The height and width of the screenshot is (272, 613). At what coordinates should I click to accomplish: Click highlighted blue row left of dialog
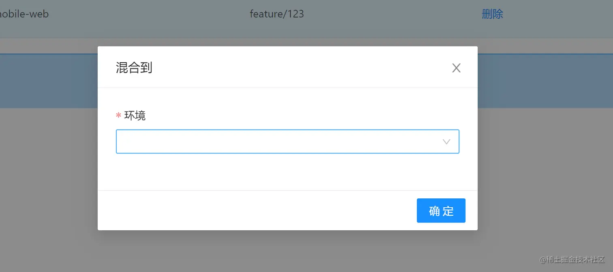point(49,81)
